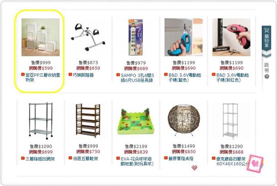Click red arrow bullet beside 巧樂腳踏器
The width and height of the screenshot is (277, 186).
tap(70, 75)
